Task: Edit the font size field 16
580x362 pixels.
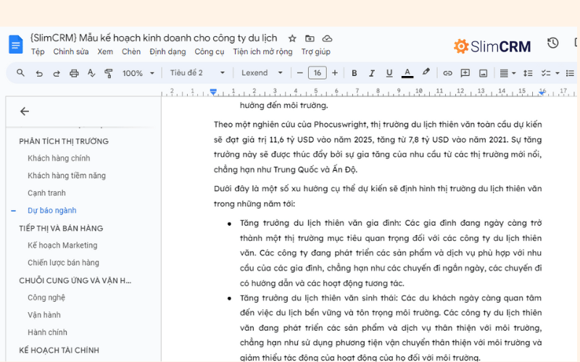Action: coord(318,73)
